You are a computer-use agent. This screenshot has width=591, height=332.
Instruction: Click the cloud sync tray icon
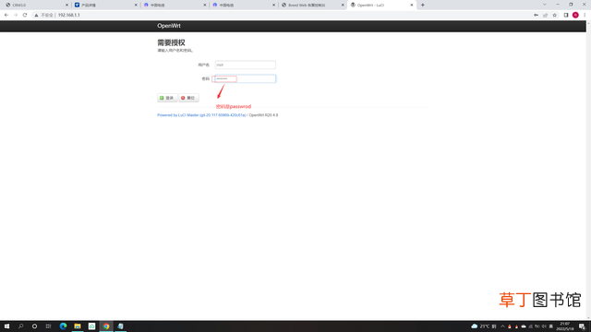coord(524,326)
